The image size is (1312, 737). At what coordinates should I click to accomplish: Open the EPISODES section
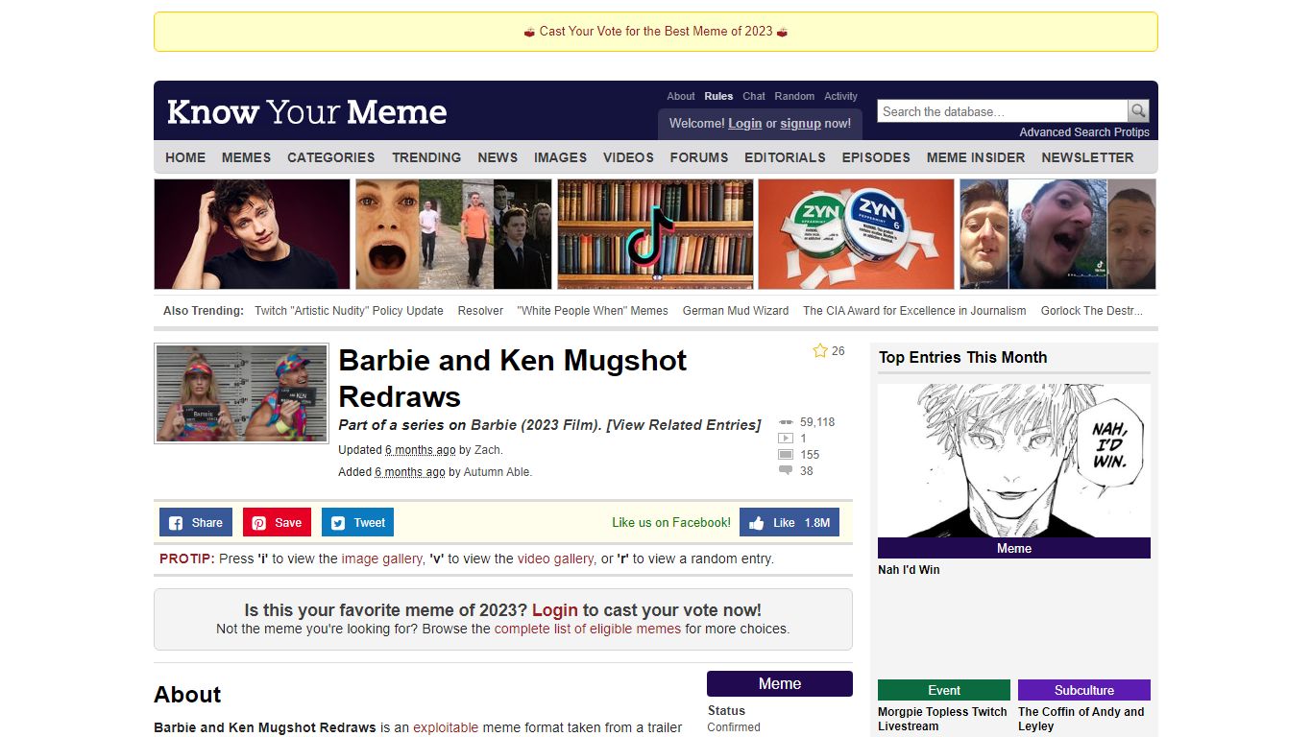pos(876,157)
